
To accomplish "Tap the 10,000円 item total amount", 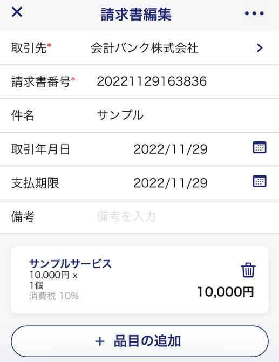I will tap(226, 292).
